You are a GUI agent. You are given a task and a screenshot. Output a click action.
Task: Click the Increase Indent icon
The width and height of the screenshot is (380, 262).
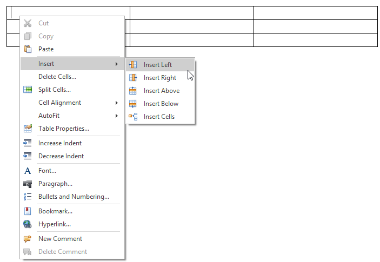(28, 143)
